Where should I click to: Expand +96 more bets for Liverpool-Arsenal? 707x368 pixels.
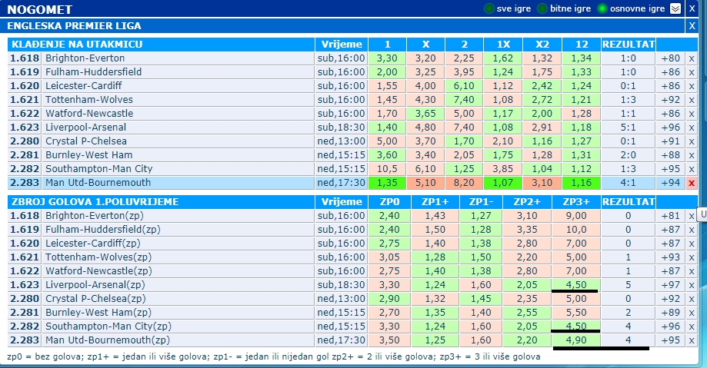coord(671,128)
